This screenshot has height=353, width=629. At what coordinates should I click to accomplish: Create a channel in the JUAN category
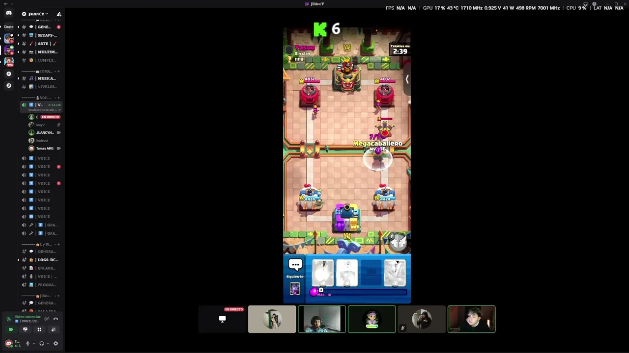58,296
